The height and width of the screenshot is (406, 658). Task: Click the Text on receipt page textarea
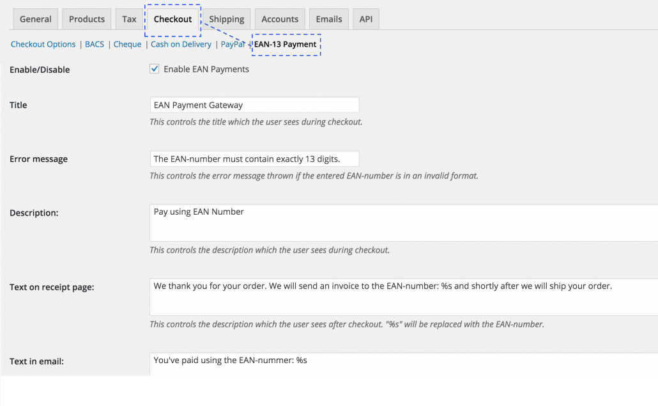404,297
